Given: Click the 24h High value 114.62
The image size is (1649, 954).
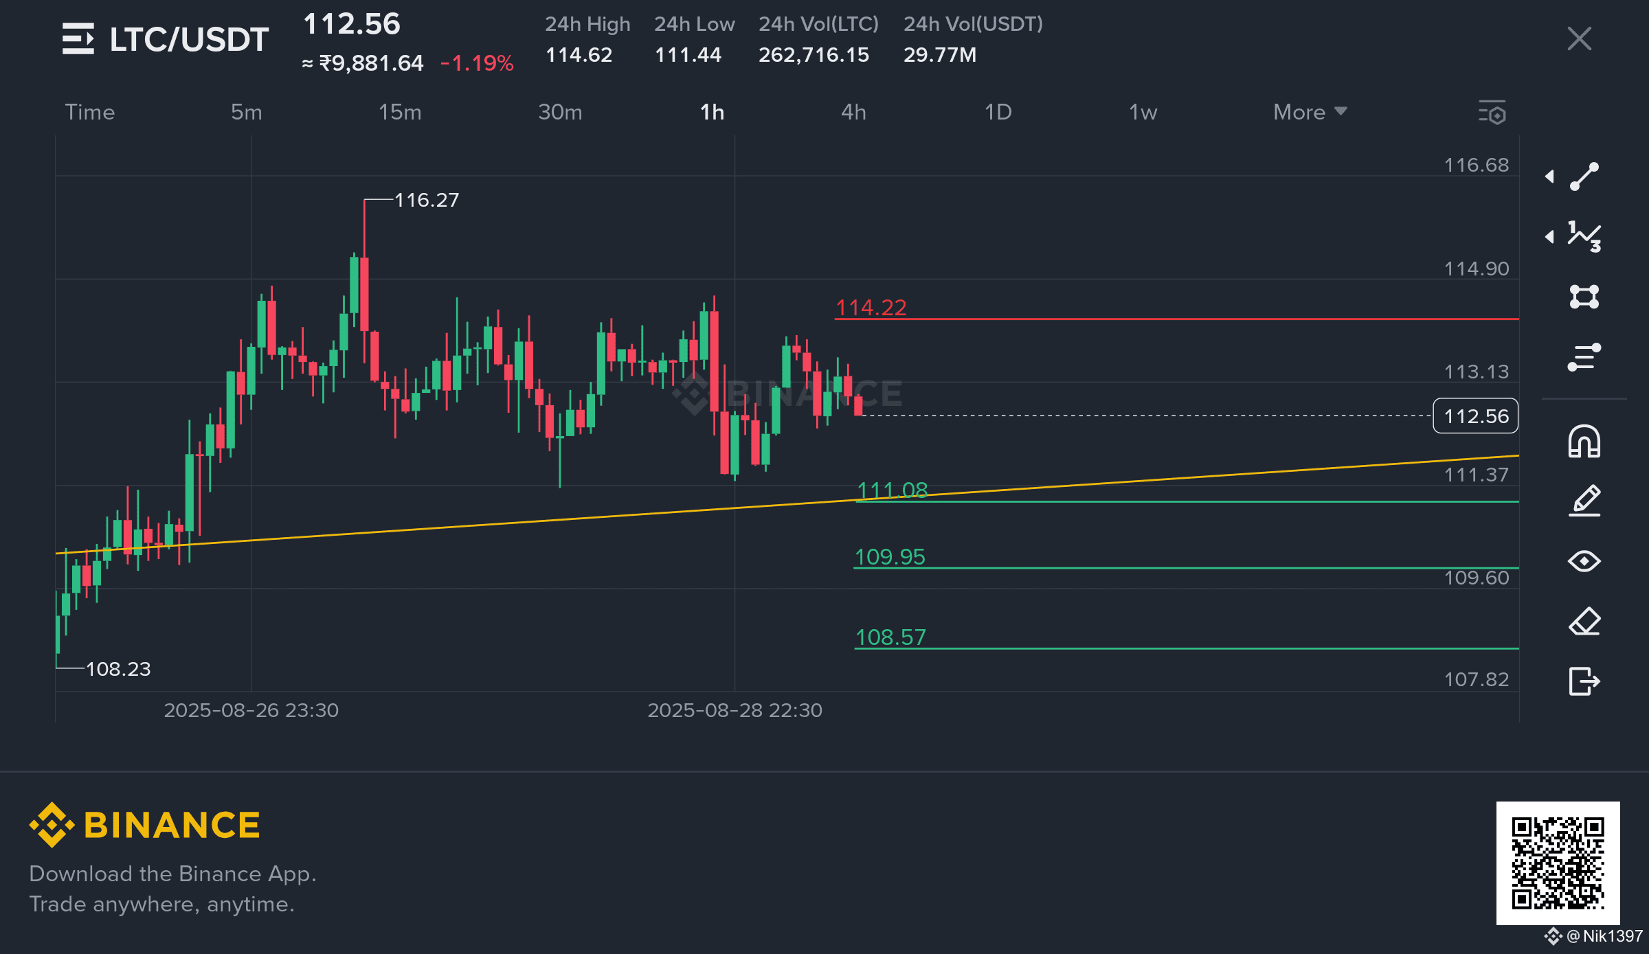Looking at the screenshot, I should [579, 55].
